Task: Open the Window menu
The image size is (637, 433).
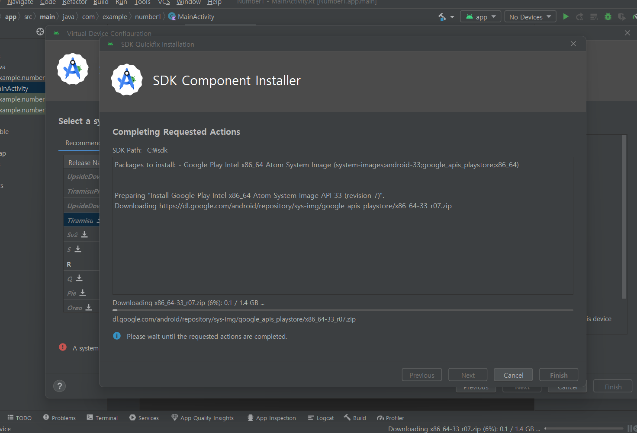Action: point(189,2)
